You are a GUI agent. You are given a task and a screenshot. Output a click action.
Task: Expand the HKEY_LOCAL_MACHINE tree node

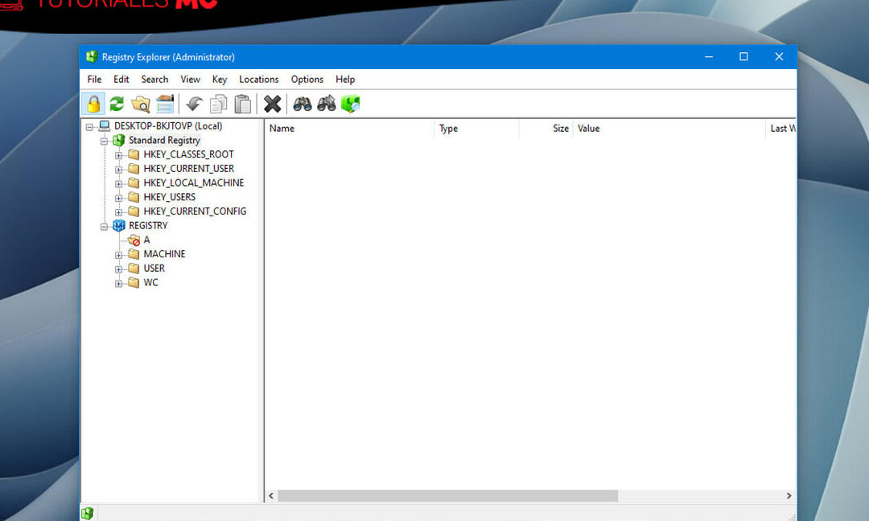[x=119, y=183]
